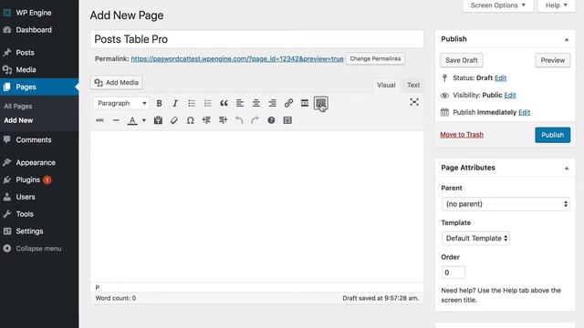Undo the last edit

click(239, 120)
